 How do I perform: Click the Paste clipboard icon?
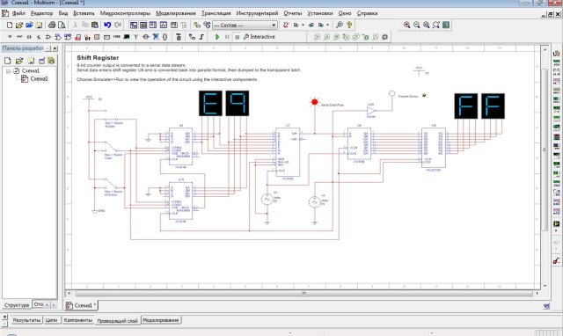95,25
